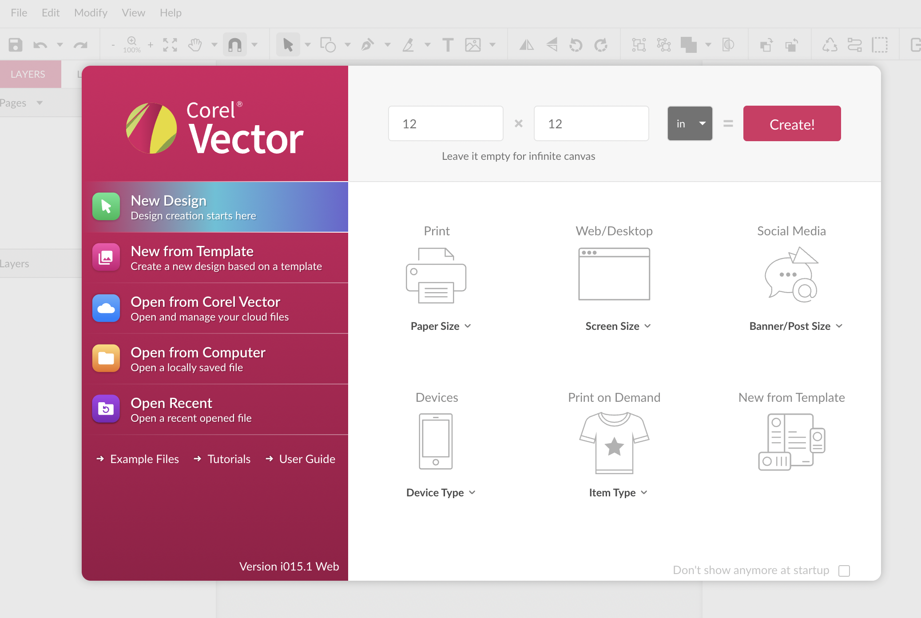The height and width of the screenshot is (618, 921).
Task: Select the Pen tool in toolbar
Action: click(367, 45)
